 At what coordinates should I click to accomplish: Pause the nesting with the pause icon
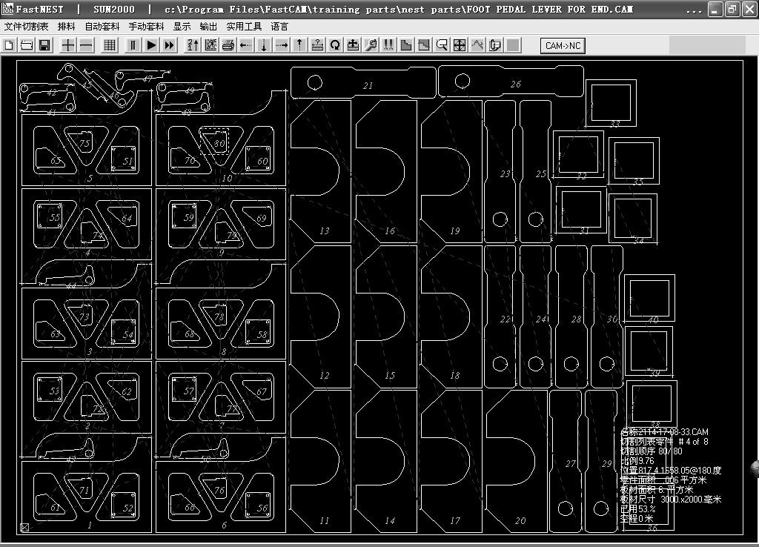click(x=133, y=45)
